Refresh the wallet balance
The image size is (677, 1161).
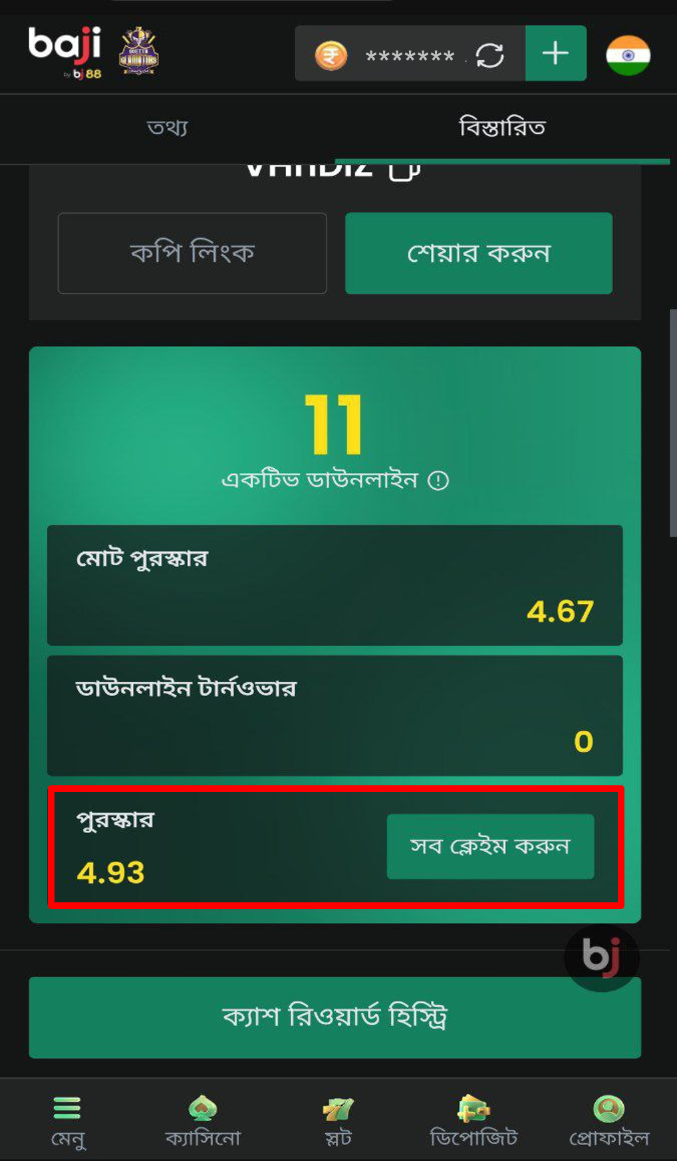tap(489, 55)
